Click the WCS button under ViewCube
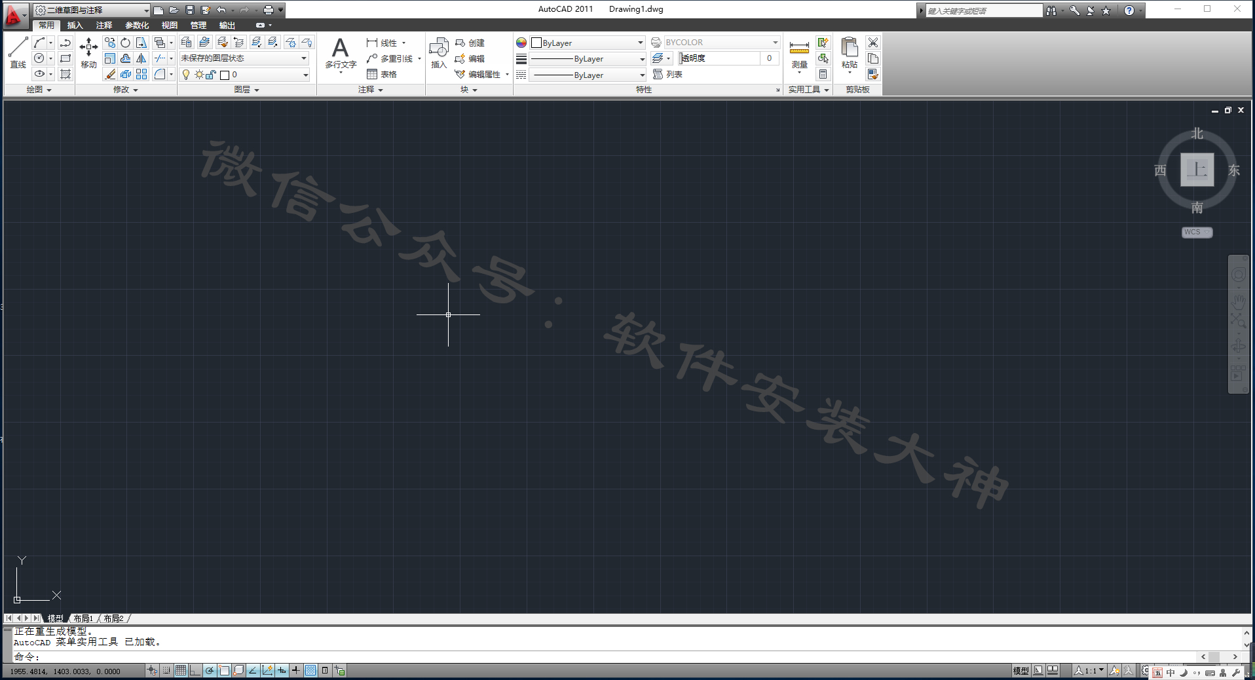Screen dimensions: 1255x680 point(1197,232)
